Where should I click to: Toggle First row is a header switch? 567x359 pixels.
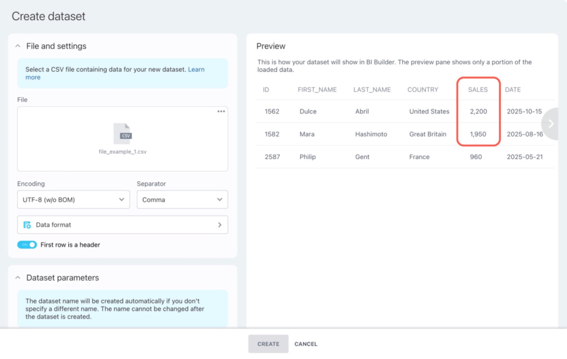(x=27, y=245)
